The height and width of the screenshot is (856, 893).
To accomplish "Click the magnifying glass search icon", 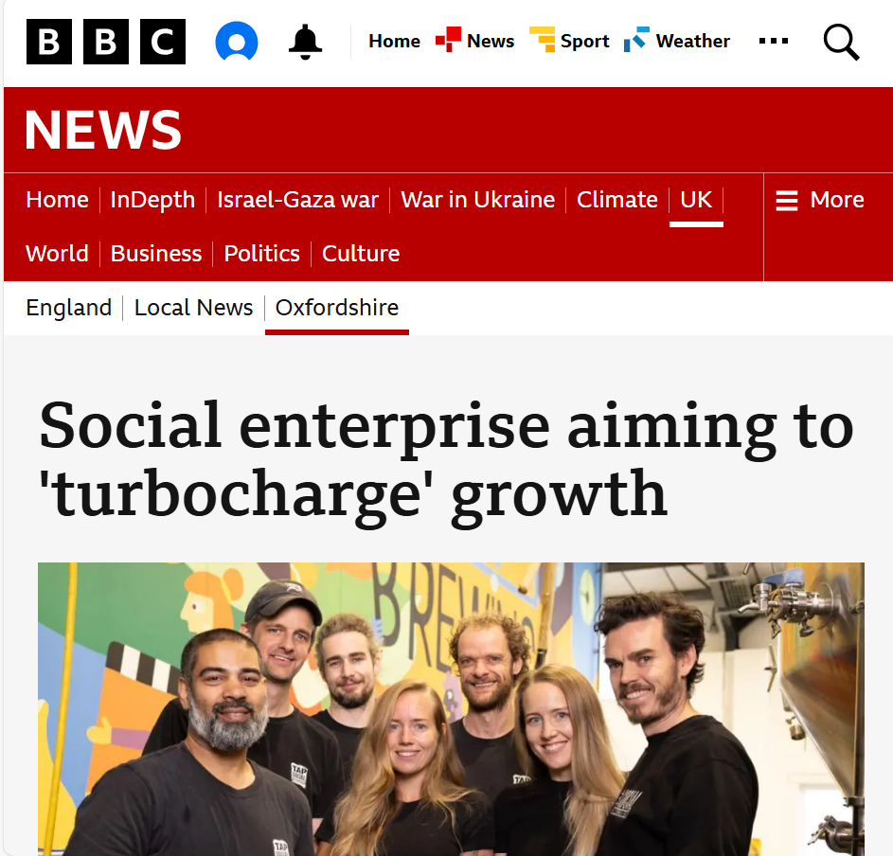I will [x=841, y=42].
